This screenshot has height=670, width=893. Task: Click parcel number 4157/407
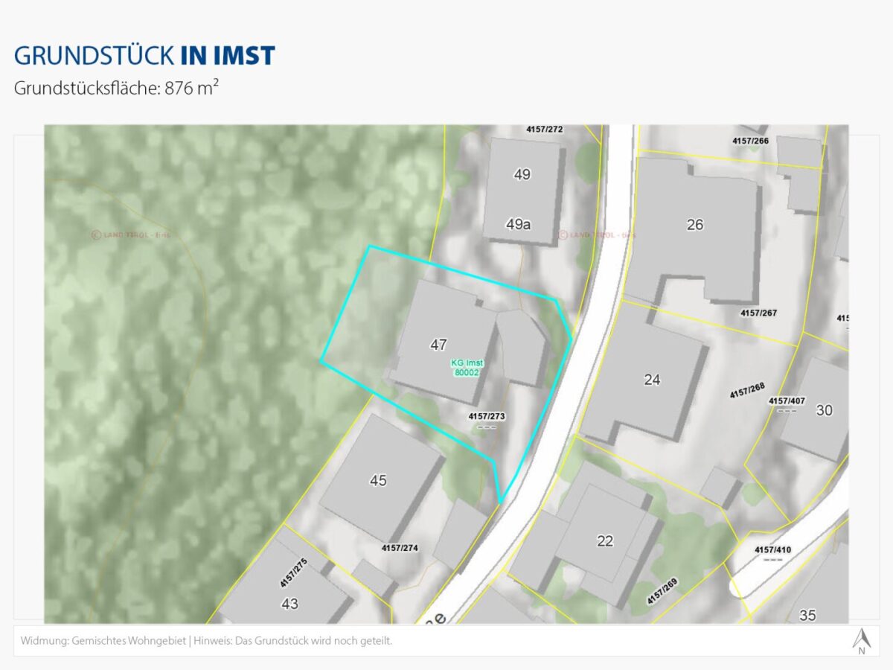pos(787,401)
